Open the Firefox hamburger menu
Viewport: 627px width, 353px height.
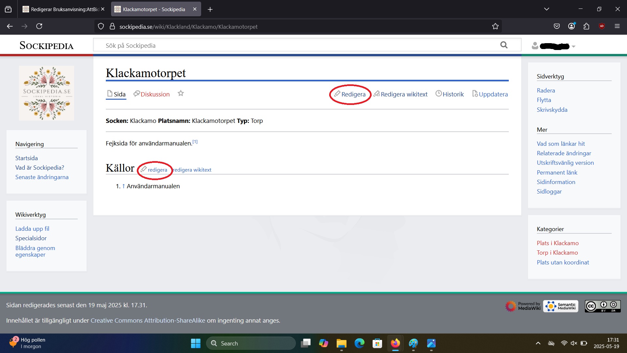(x=617, y=26)
